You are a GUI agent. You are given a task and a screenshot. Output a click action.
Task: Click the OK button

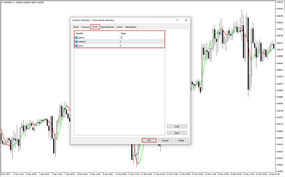(149, 140)
